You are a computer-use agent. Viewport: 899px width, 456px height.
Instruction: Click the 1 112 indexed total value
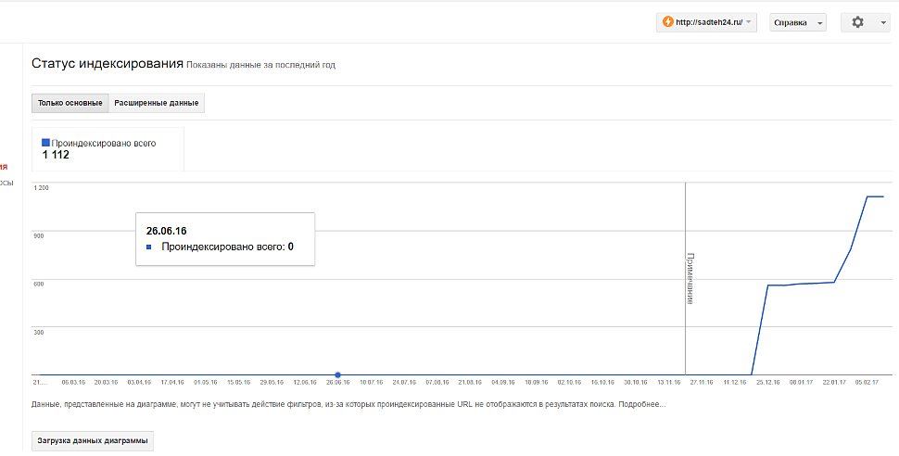coord(56,155)
